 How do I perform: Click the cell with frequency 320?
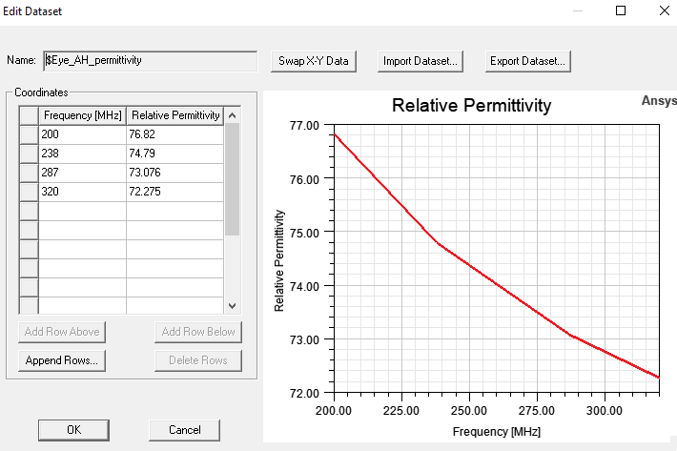click(82, 192)
